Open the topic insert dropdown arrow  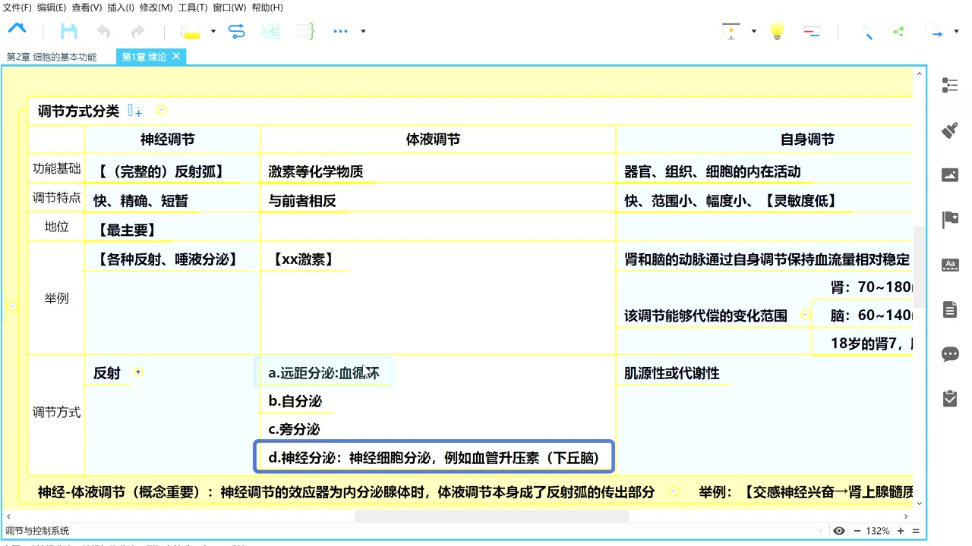click(213, 31)
